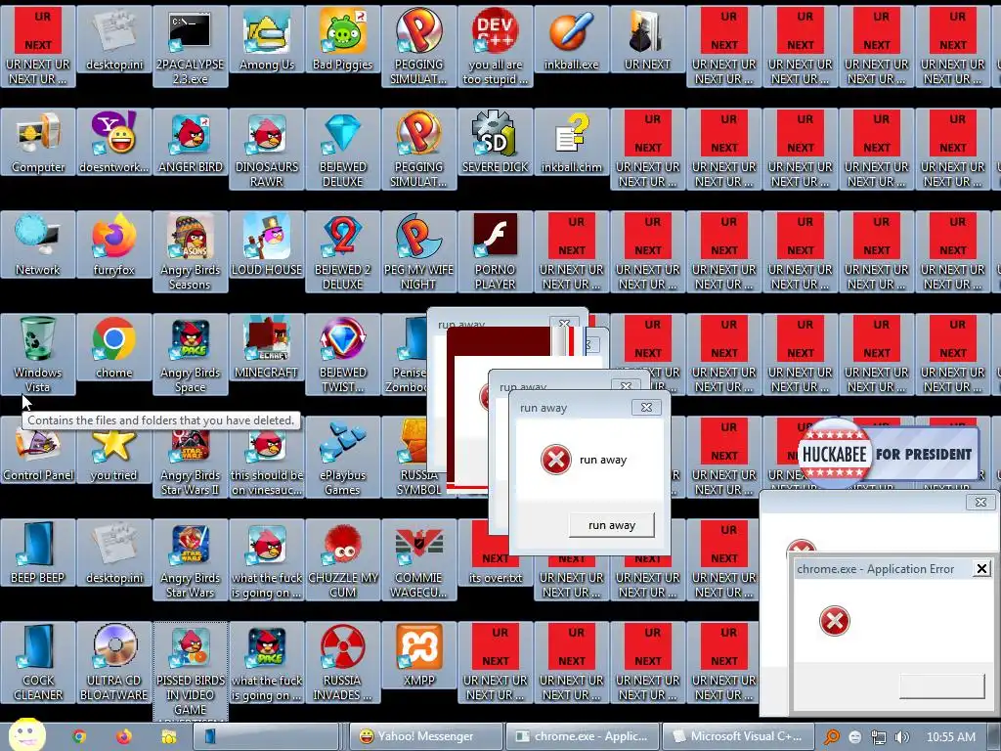Open the Angry Birds Space shortcut

click(191, 354)
